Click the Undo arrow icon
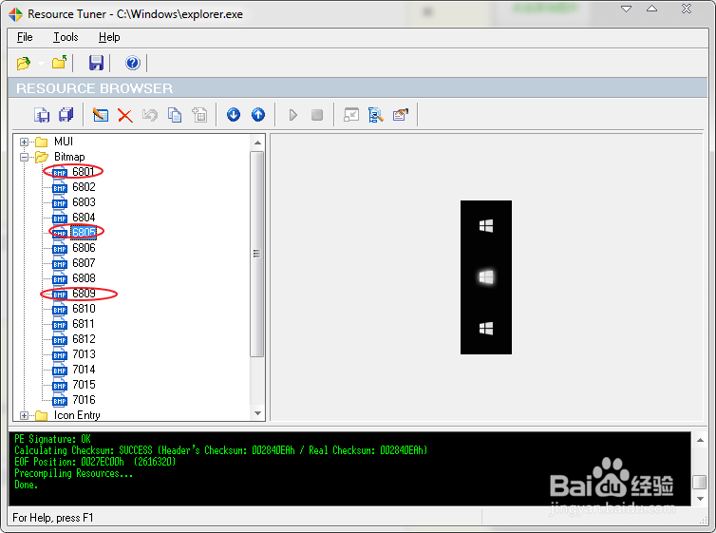 pos(150,115)
